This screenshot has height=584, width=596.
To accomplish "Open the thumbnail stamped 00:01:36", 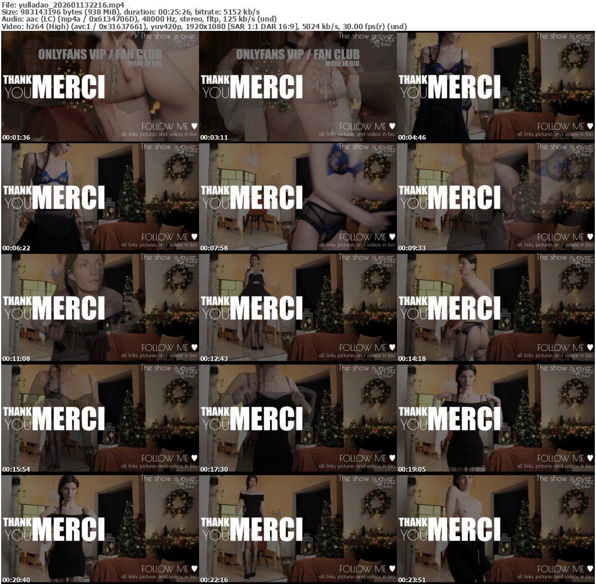I will (x=100, y=87).
